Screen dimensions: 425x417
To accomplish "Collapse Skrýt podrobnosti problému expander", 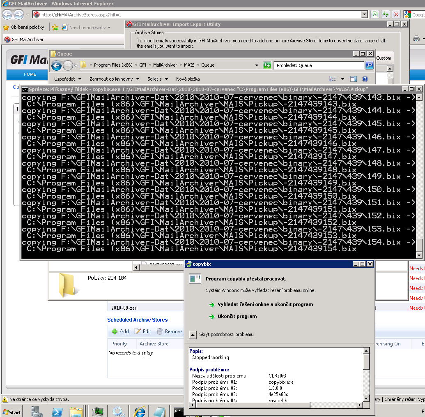I will point(193,334).
